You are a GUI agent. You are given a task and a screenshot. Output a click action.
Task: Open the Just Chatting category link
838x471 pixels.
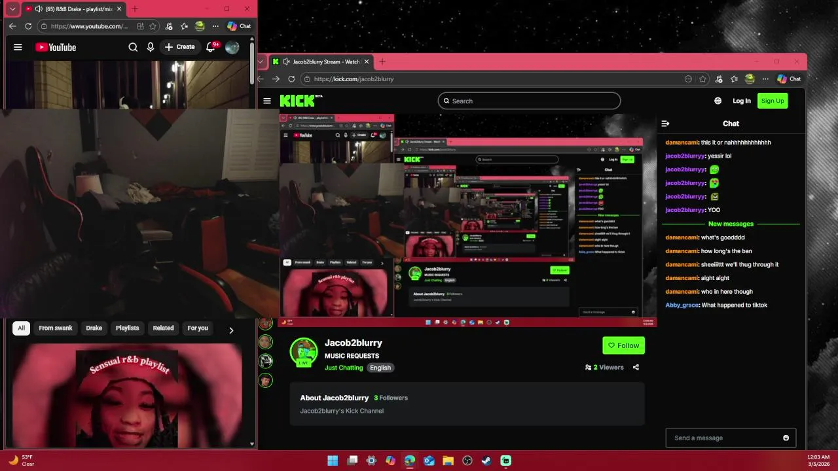click(344, 368)
